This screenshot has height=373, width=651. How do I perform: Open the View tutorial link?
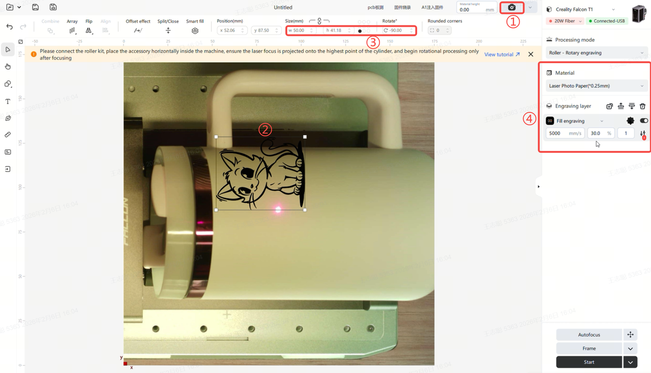point(501,54)
